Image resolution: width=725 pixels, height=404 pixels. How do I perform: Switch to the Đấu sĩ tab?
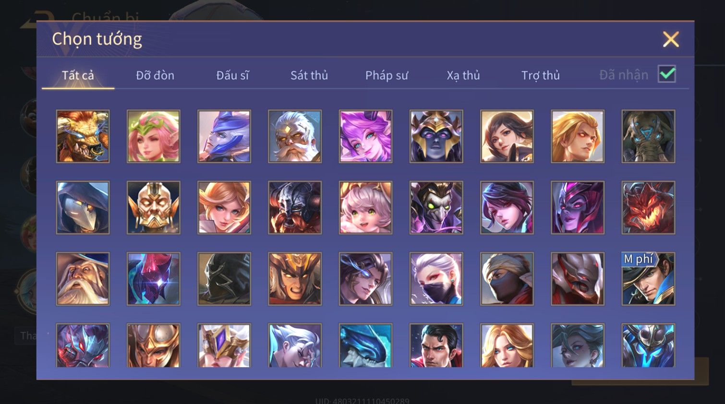coord(232,75)
